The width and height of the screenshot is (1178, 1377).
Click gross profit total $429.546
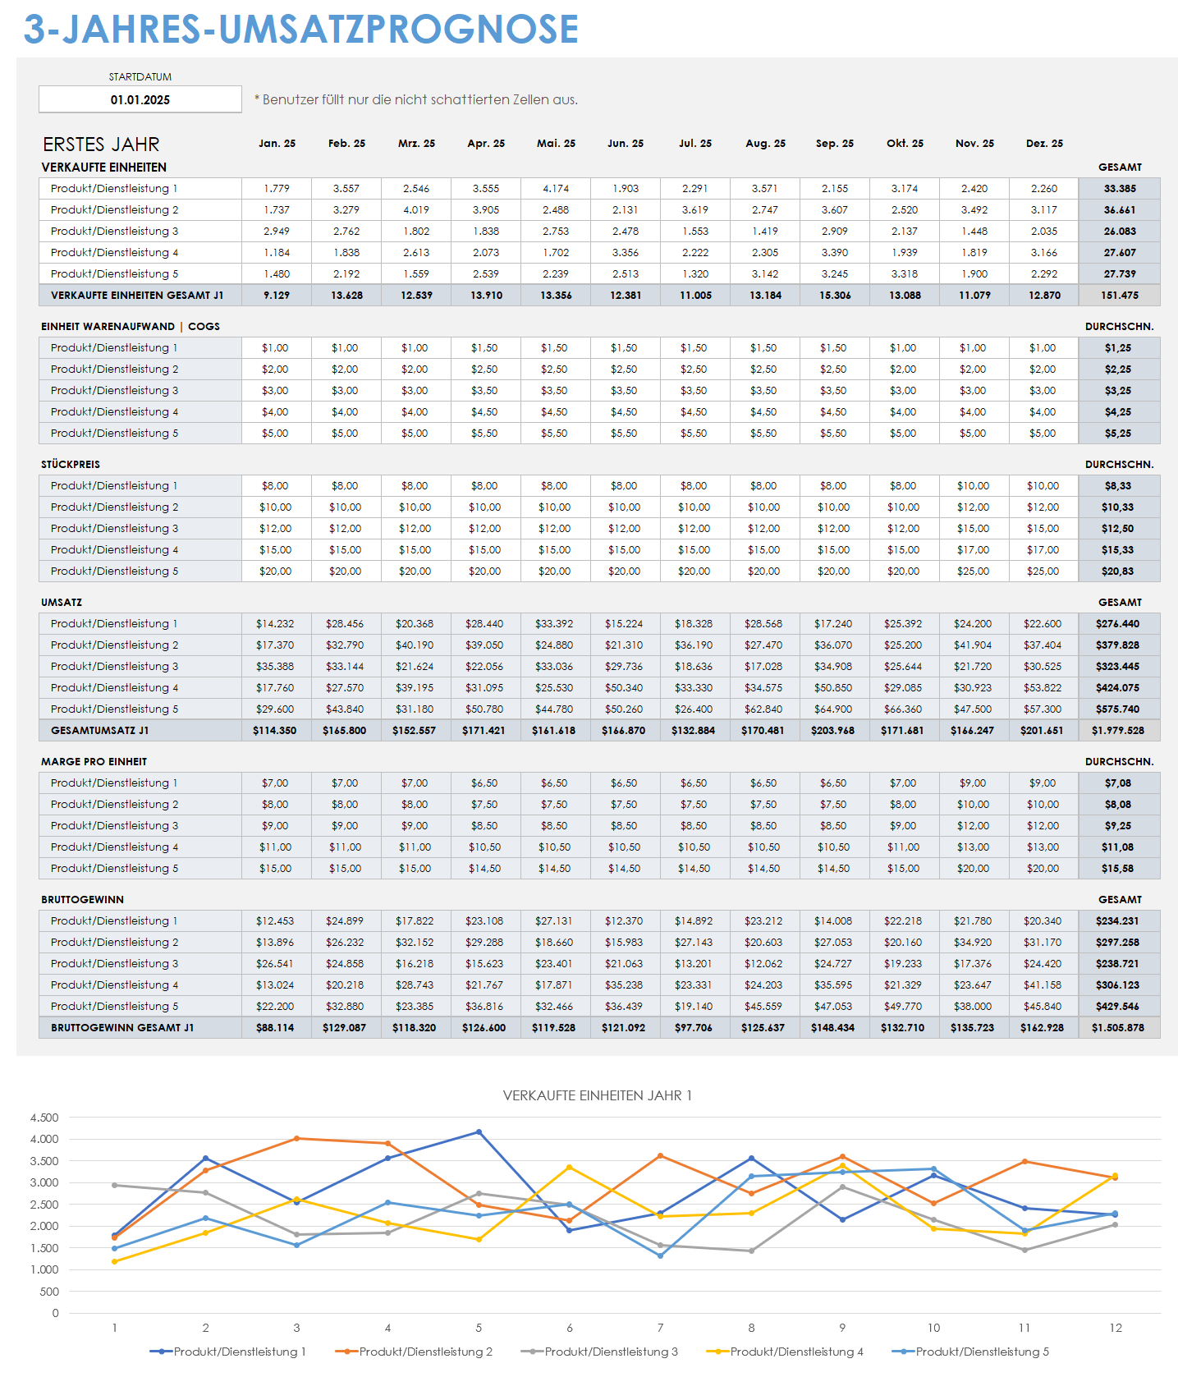(x=1120, y=1007)
